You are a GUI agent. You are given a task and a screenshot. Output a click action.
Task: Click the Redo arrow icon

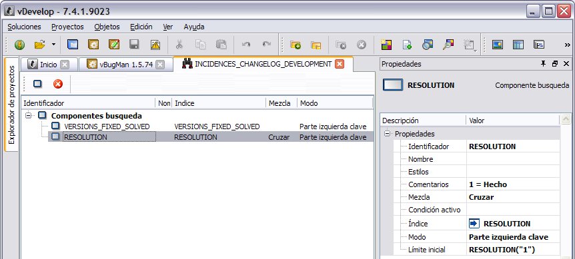coord(267,45)
